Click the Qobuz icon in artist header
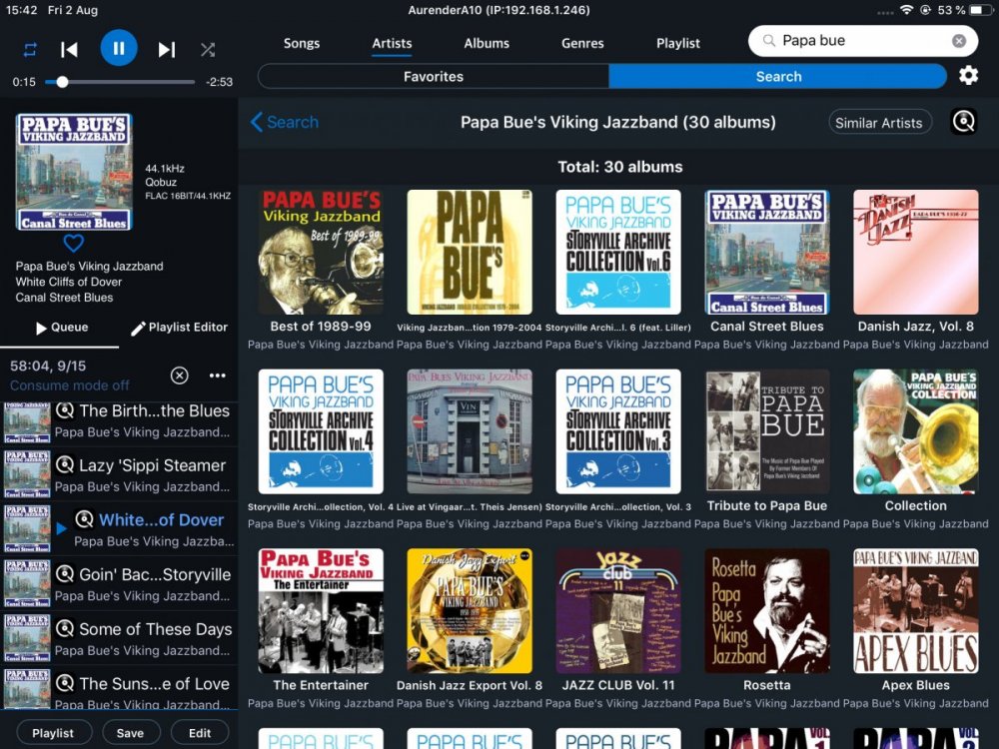Image resolution: width=999 pixels, height=749 pixels. (x=963, y=122)
